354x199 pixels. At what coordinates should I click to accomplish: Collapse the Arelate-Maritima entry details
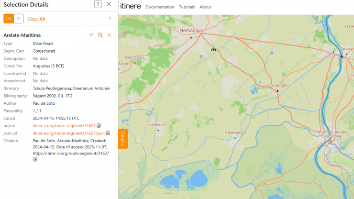[x=91, y=35]
